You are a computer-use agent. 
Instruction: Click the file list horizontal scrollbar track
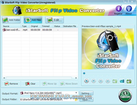click(x=39, y=78)
